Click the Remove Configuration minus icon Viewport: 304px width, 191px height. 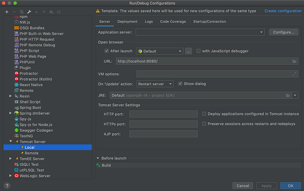14,12
